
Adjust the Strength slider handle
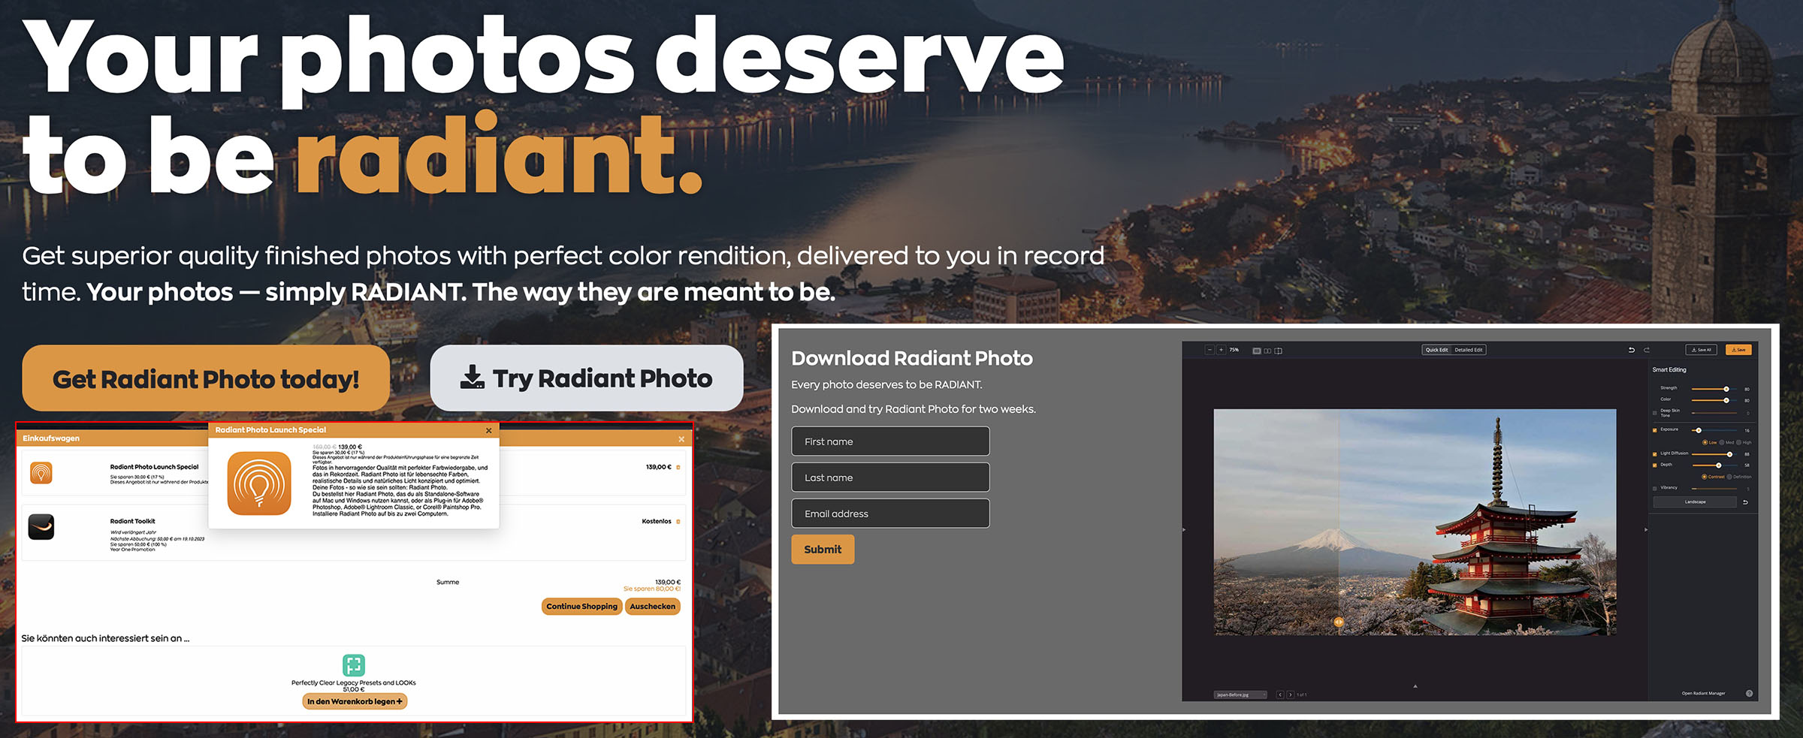click(1726, 389)
